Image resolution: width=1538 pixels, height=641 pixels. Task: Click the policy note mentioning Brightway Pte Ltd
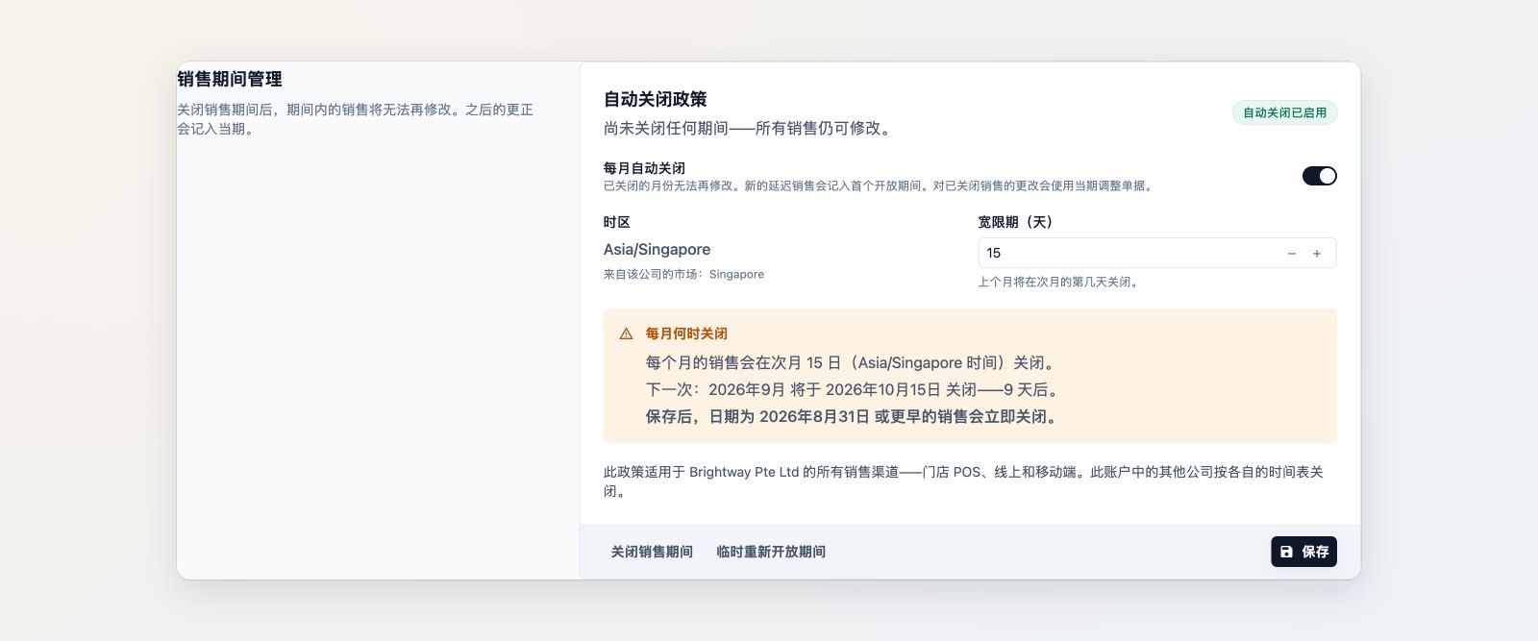(x=964, y=481)
